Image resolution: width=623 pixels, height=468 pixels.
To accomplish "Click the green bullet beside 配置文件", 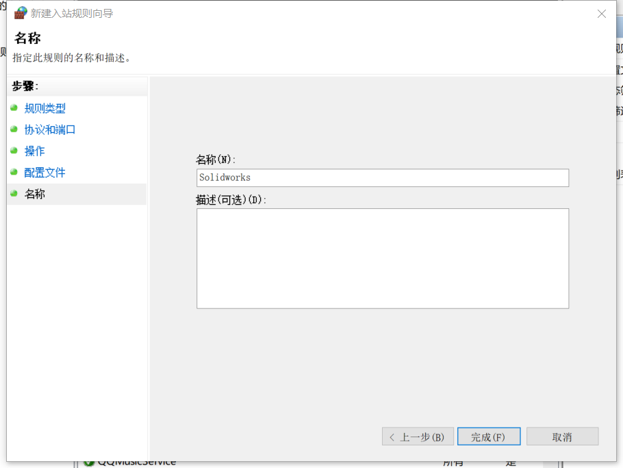I will 14,172.
